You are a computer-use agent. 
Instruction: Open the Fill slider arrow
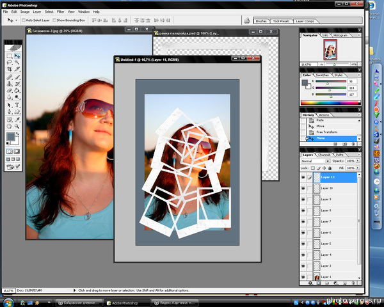pos(358,168)
